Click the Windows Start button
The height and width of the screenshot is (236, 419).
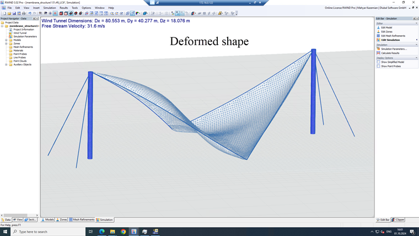[5, 232]
